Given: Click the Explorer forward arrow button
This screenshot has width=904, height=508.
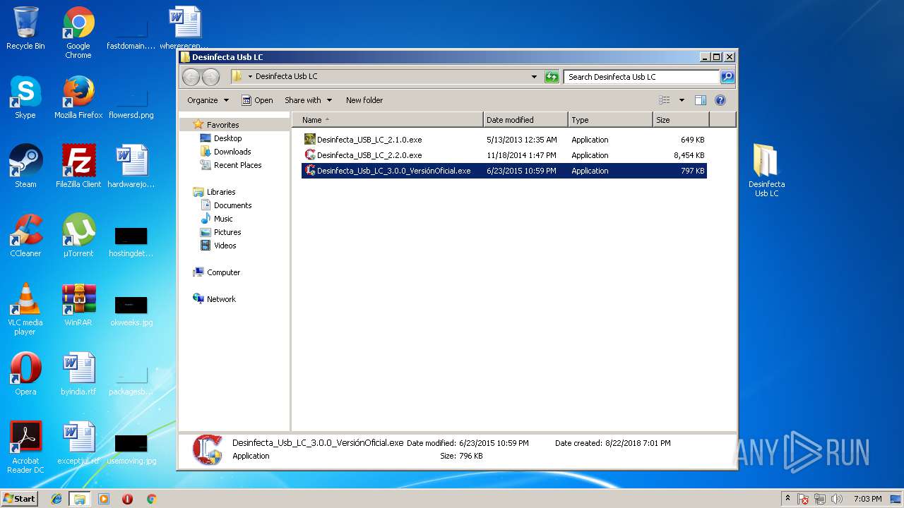Looking at the screenshot, I should point(210,77).
